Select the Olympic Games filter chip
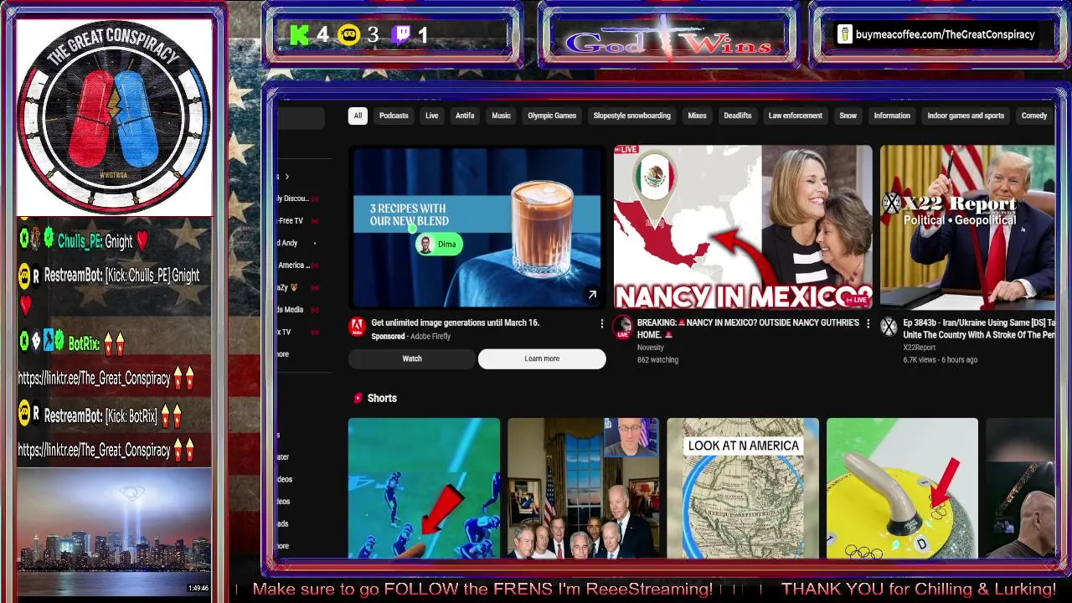 coord(552,116)
